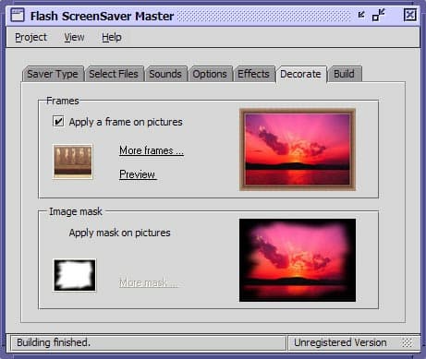Click the maximize toggle icon in title bar
This screenshot has height=359, width=426.
[x=379, y=15]
